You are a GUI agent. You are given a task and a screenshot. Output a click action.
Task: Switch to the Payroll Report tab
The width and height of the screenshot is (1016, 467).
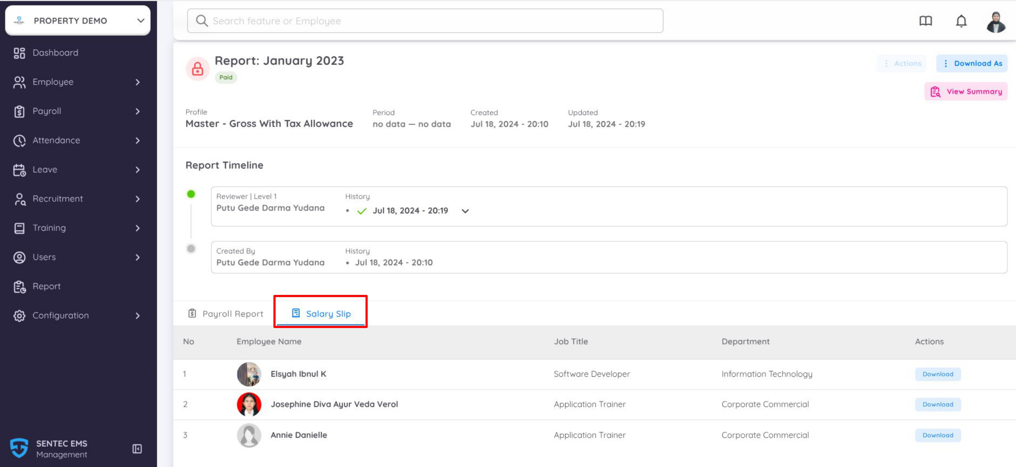pos(226,314)
